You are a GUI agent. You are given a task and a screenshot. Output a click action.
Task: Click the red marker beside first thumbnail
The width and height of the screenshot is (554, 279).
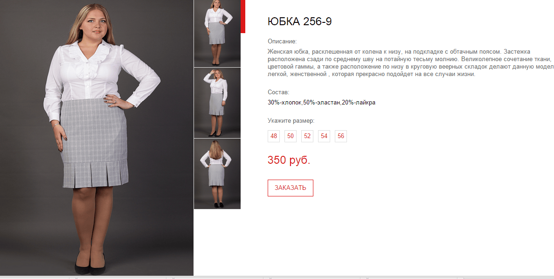(x=243, y=17)
